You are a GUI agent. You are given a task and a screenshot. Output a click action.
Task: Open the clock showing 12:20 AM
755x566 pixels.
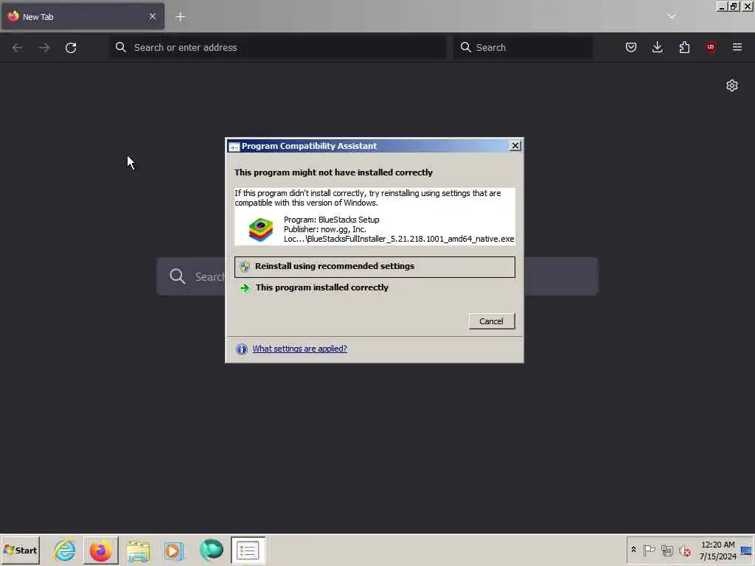717,550
